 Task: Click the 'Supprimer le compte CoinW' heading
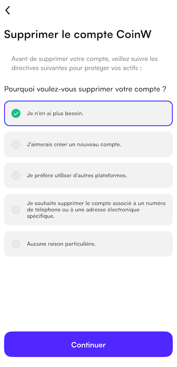(78, 34)
